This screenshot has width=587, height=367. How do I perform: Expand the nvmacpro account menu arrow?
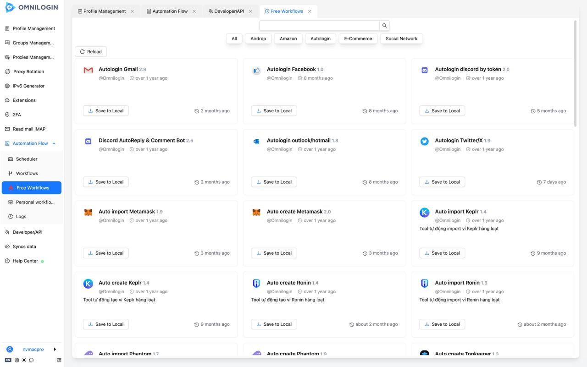[x=55, y=349]
